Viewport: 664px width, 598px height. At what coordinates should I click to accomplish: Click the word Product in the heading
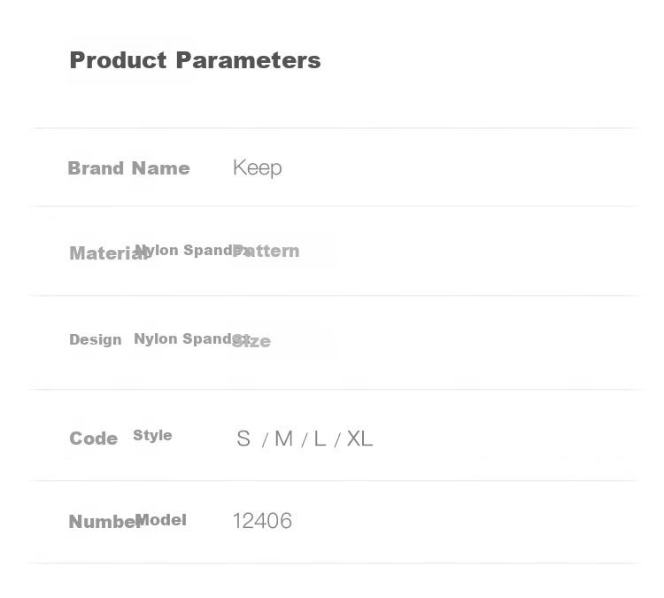click(118, 60)
